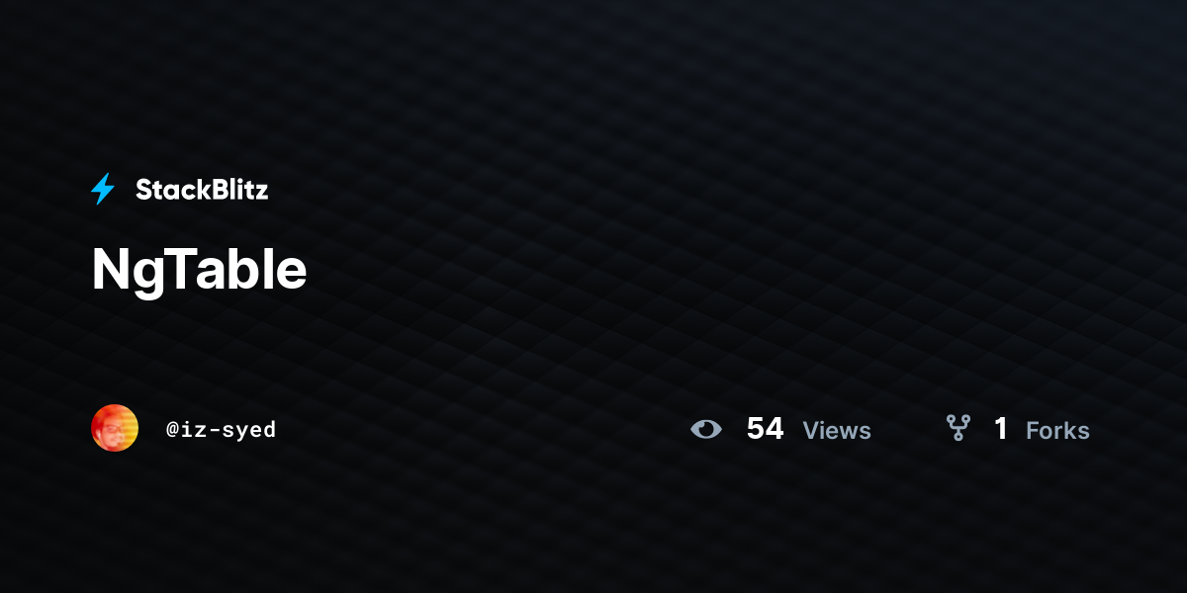
Task: Click the word Forks after the number 1
Action: (1057, 431)
